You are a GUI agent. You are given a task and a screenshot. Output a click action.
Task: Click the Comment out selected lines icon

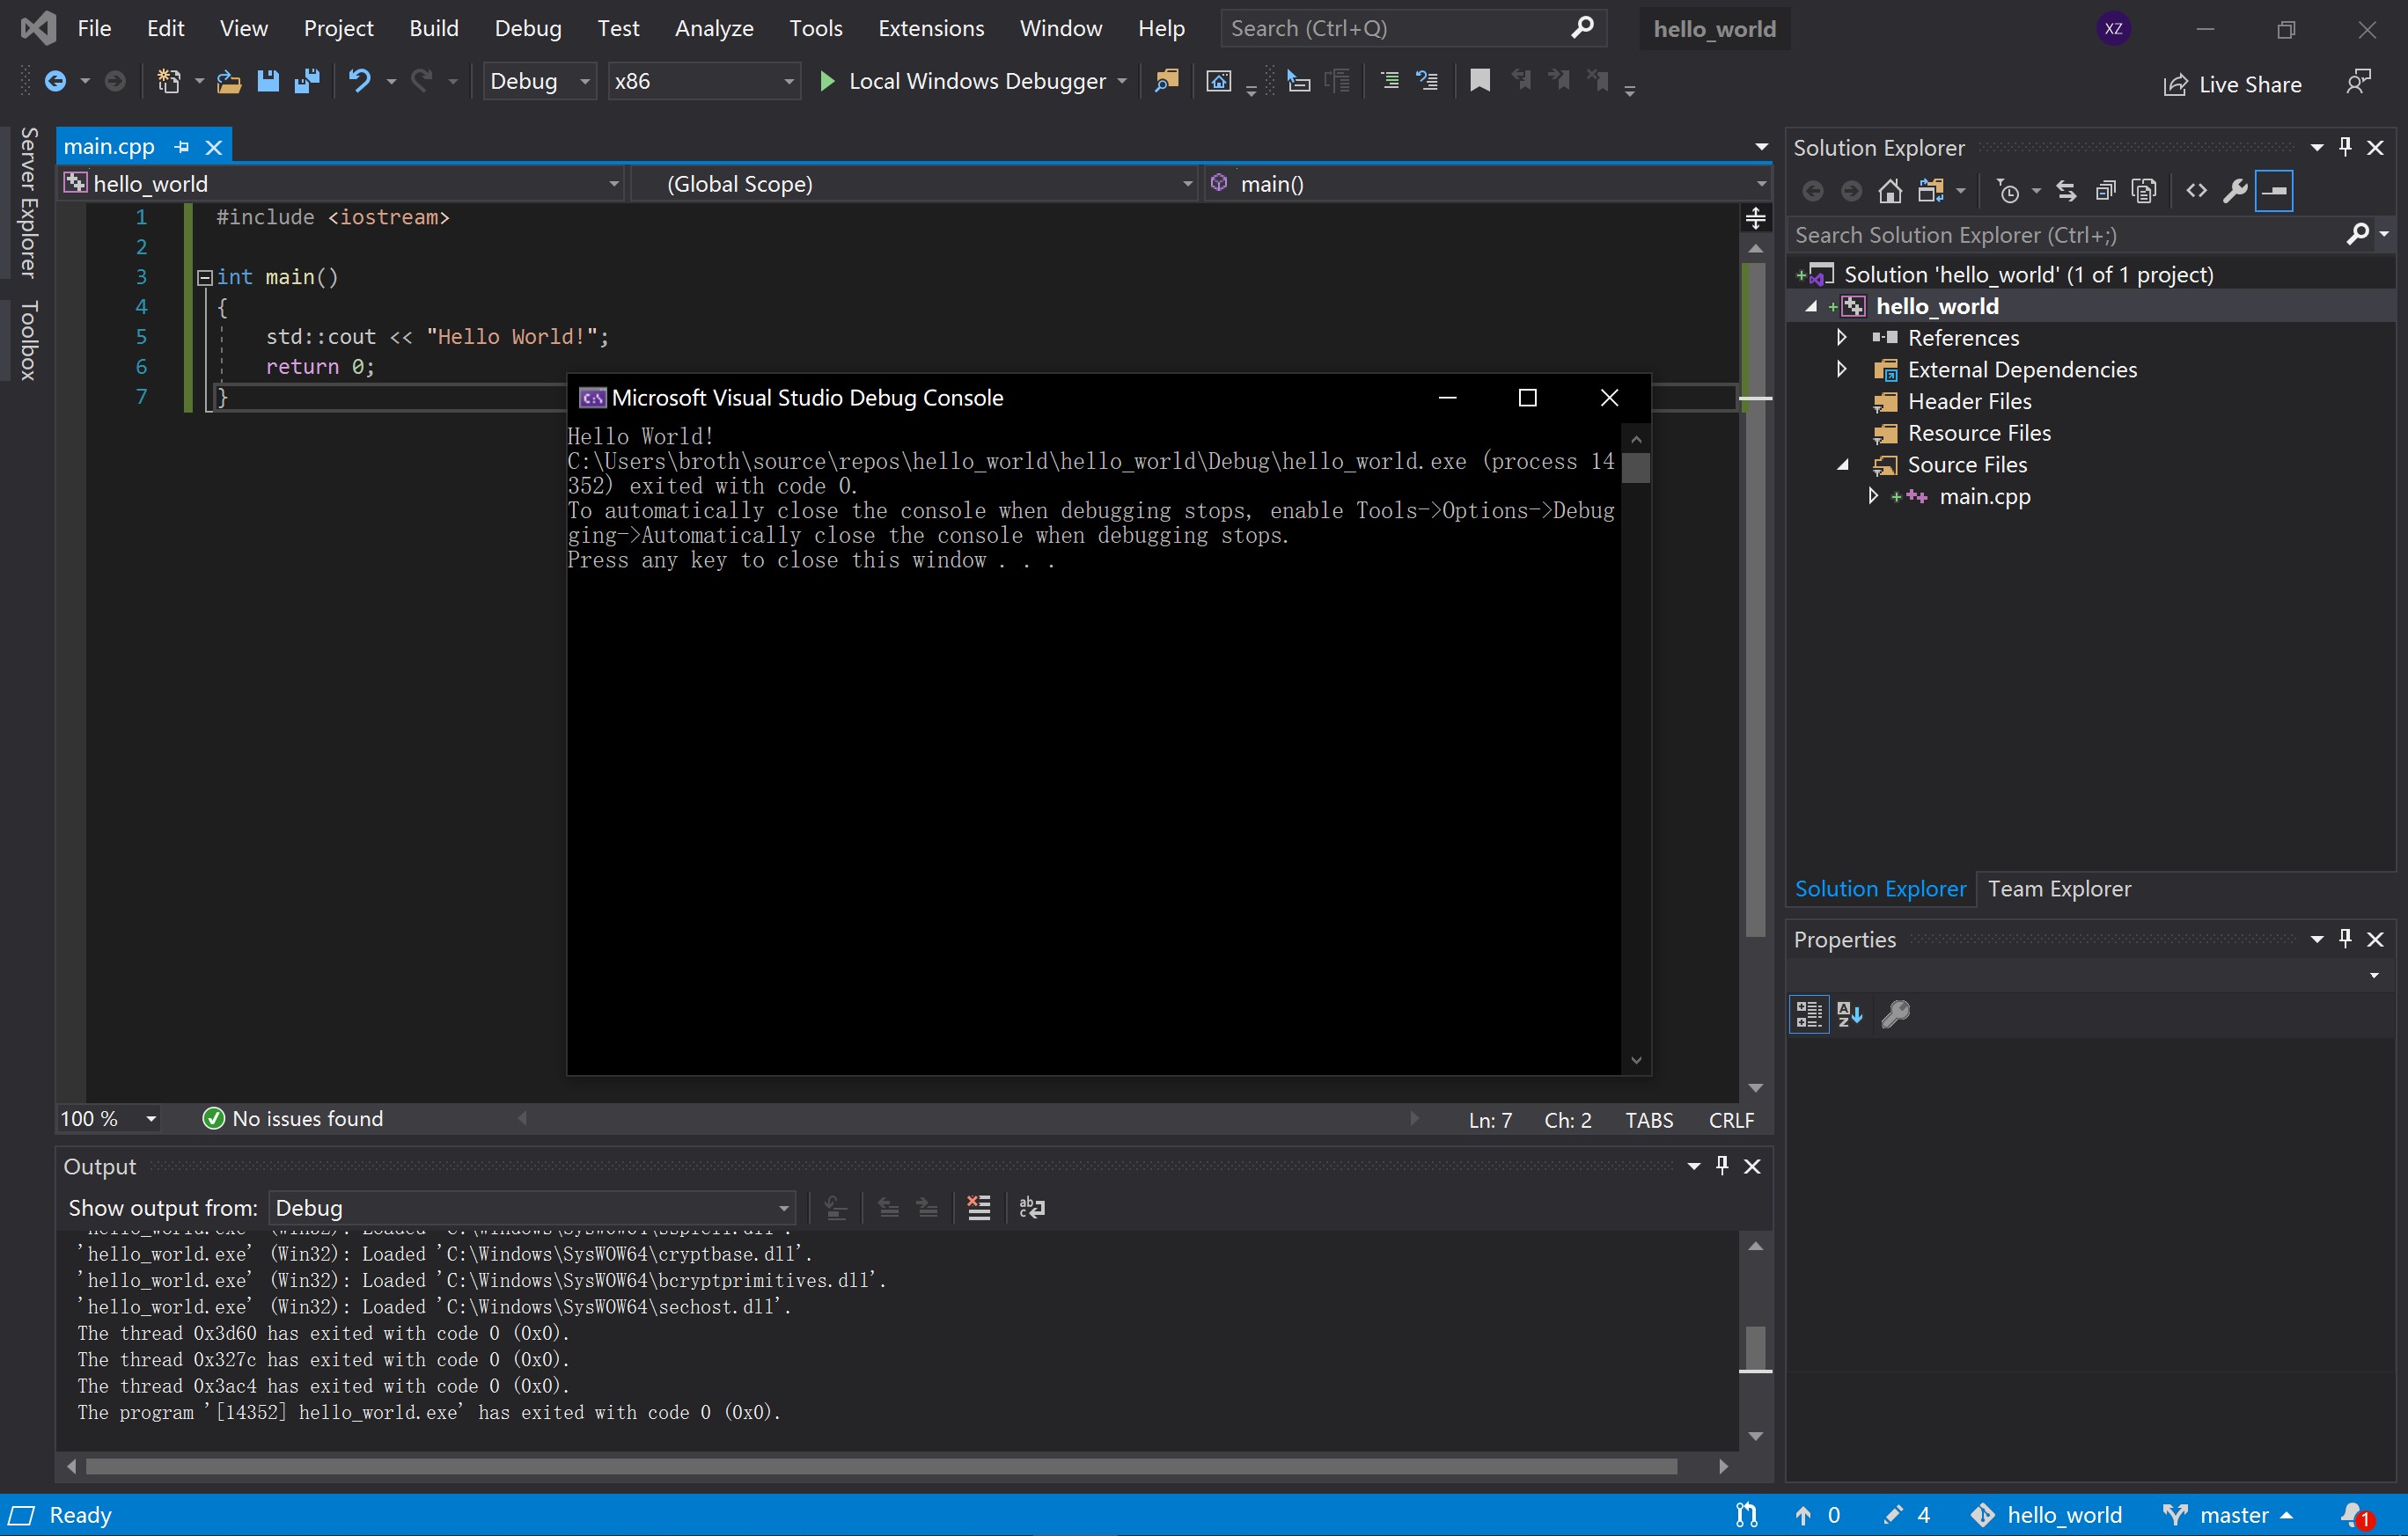(1389, 81)
